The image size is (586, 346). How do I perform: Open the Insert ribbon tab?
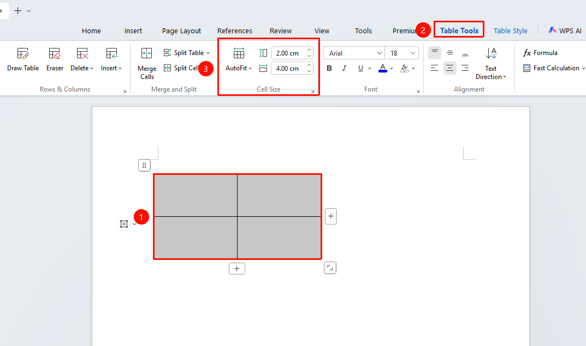pos(133,31)
